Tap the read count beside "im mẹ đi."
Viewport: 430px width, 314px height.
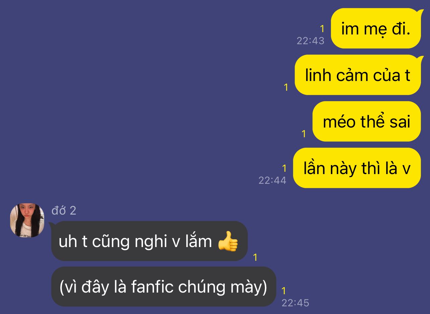coord(322,29)
